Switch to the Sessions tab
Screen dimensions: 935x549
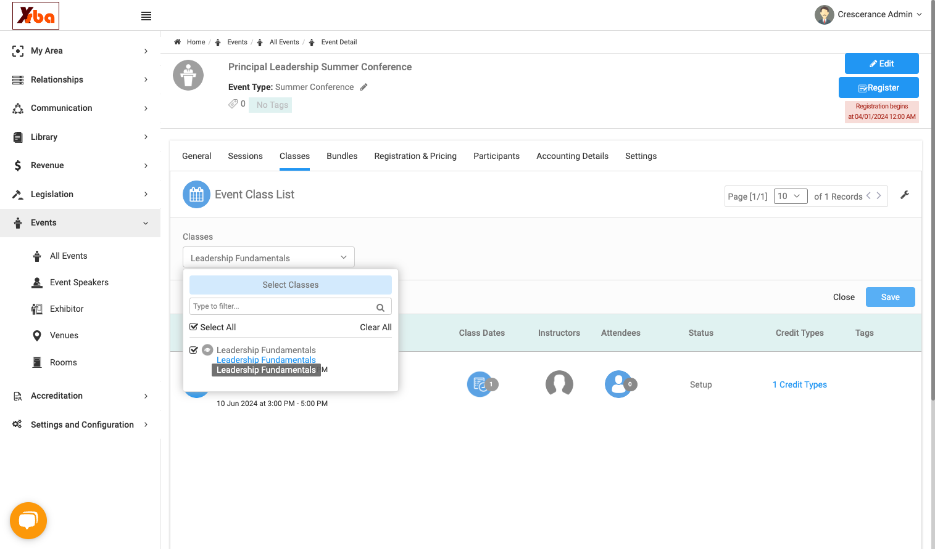245,156
